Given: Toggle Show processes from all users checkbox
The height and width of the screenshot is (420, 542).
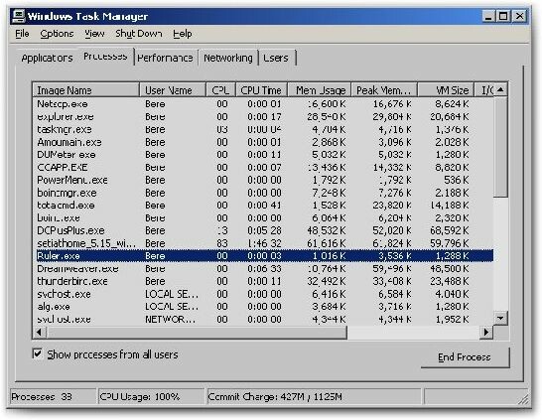Looking at the screenshot, I should [38, 354].
